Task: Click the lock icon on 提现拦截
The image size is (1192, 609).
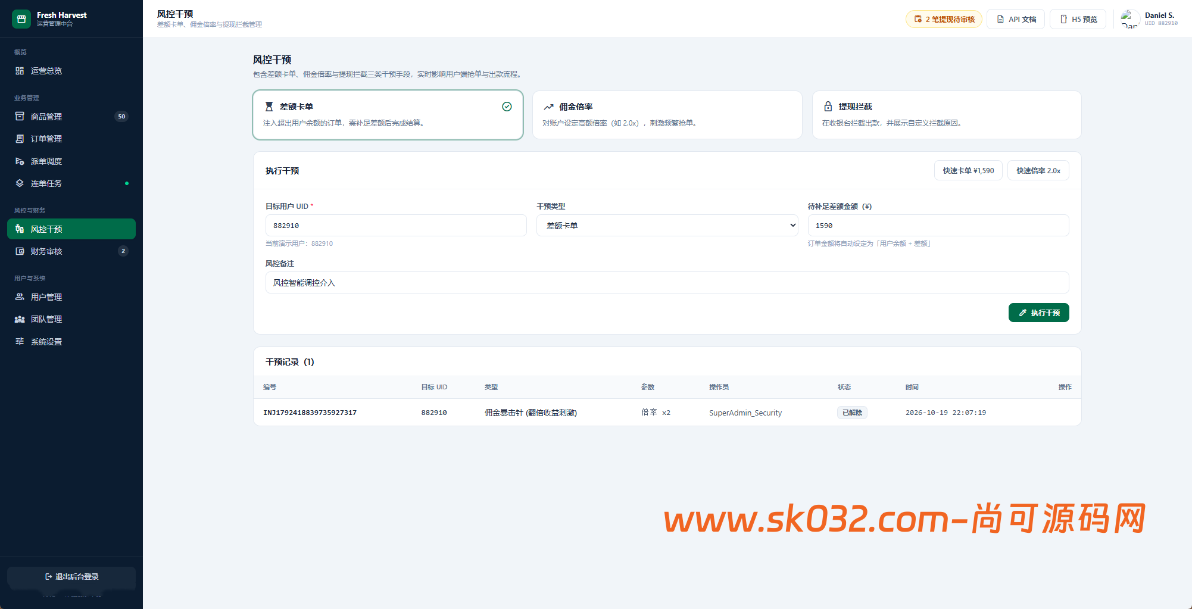Action: [828, 107]
